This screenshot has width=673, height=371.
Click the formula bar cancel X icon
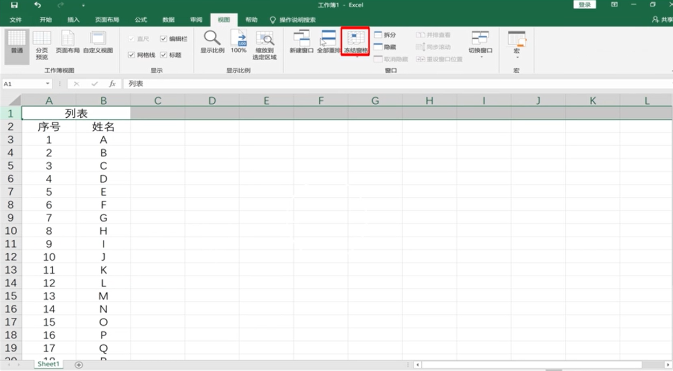pyautogui.click(x=76, y=84)
